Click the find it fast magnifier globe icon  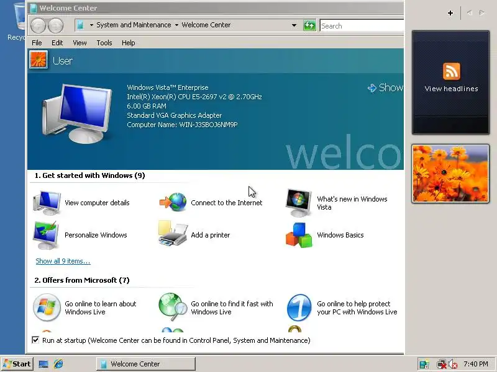pyautogui.click(x=173, y=307)
